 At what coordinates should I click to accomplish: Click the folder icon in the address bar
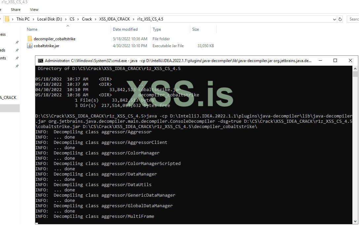[7, 19]
